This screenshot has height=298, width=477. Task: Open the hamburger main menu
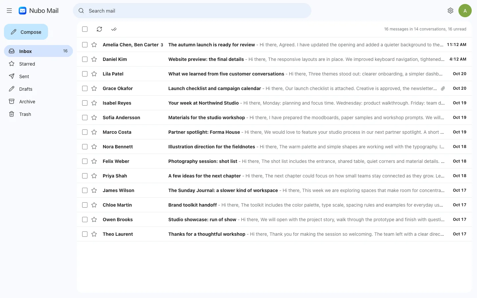[x=9, y=11]
